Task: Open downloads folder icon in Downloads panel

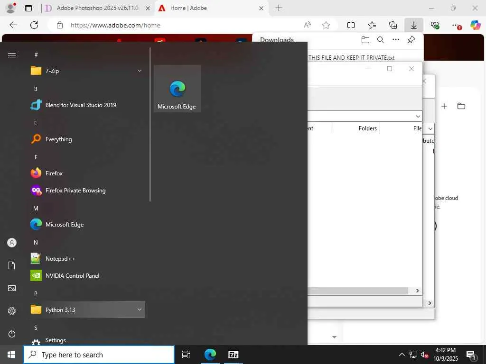Action: pyautogui.click(x=365, y=40)
